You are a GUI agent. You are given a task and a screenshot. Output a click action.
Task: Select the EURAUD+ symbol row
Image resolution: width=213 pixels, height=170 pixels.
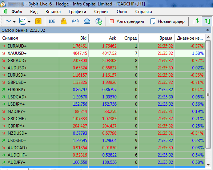103,46
